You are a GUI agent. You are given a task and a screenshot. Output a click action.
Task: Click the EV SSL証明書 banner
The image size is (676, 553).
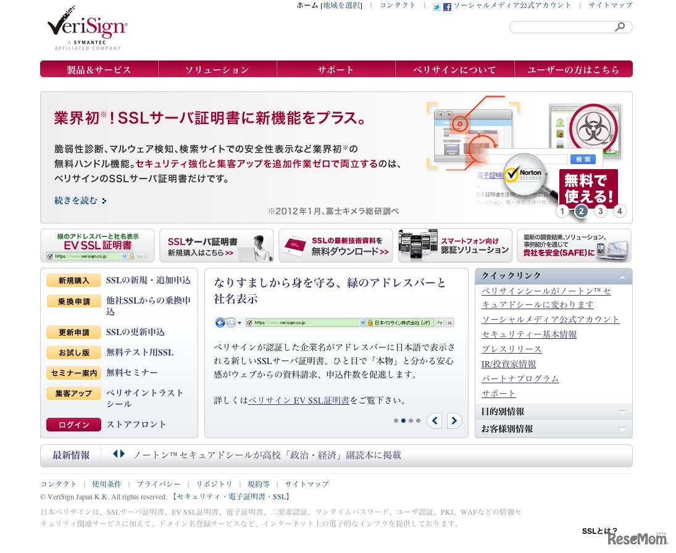pyautogui.click(x=98, y=245)
